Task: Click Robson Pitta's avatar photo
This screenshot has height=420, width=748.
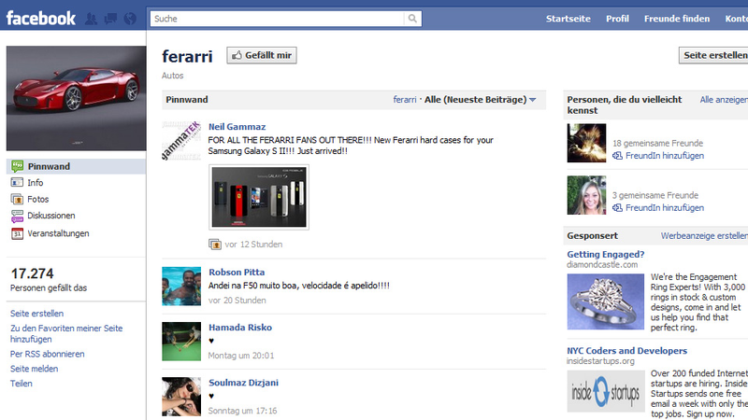Action: [181, 287]
